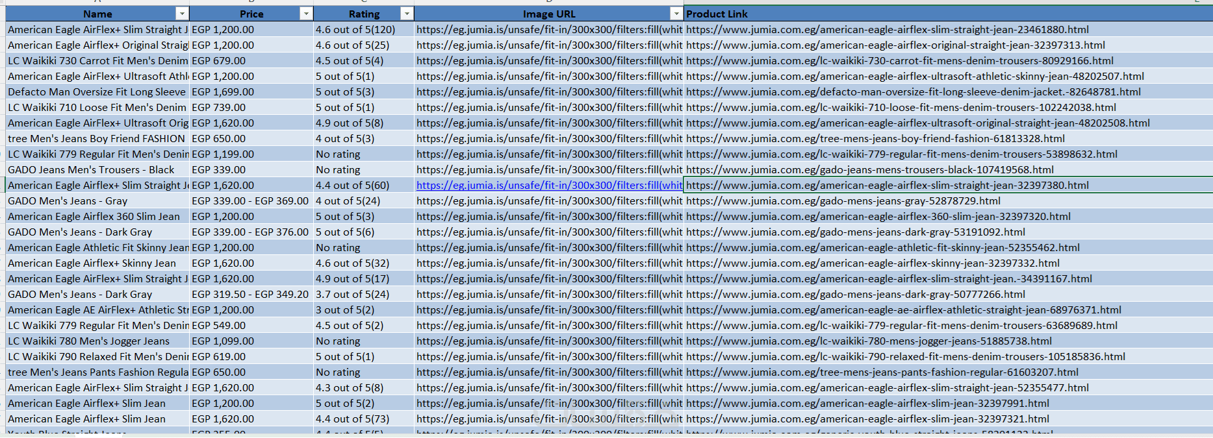Viewport: 1213px width, 438px height.
Task: Select product link ending slim-straight-jean-23461880.html
Action: click(x=948, y=29)
